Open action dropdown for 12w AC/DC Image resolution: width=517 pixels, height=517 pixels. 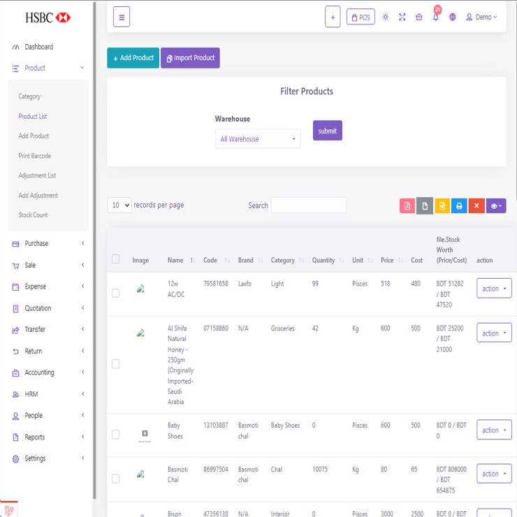(x=494, y=289)
